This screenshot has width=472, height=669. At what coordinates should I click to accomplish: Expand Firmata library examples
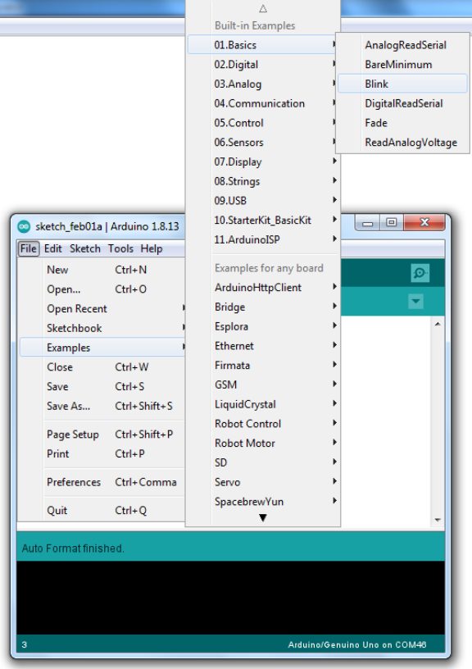point(261,365)
